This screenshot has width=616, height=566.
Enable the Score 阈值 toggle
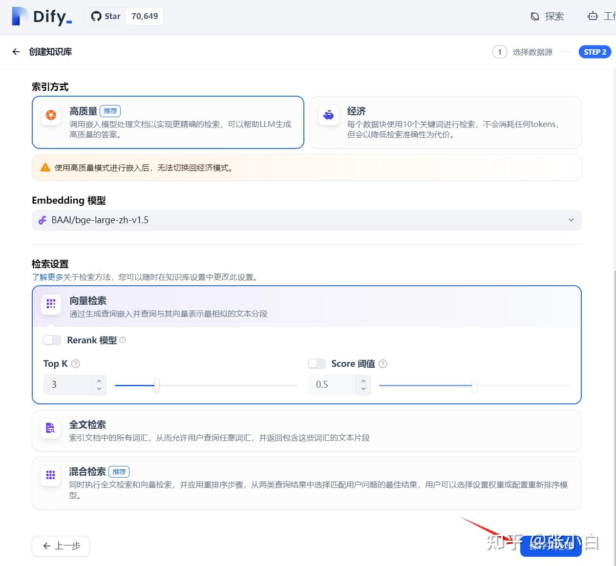316,363
